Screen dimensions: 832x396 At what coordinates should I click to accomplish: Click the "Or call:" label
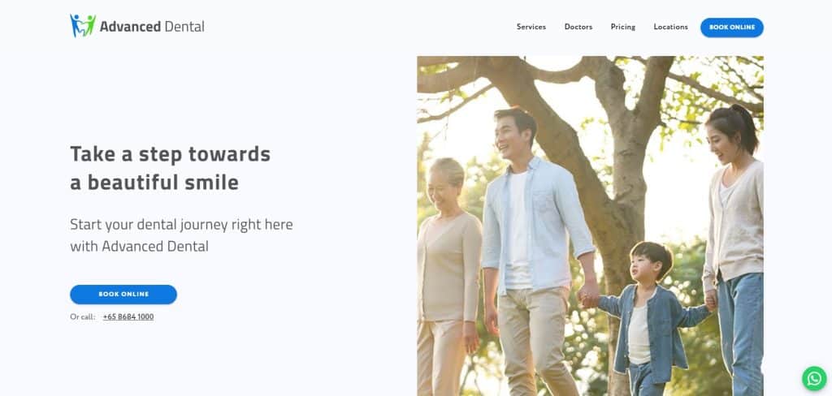pos(83,316)
